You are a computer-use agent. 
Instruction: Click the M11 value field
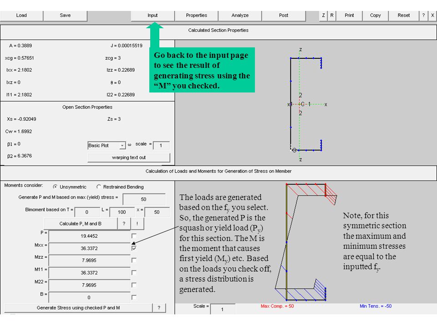pyautogui.click(x=89, y=273)
